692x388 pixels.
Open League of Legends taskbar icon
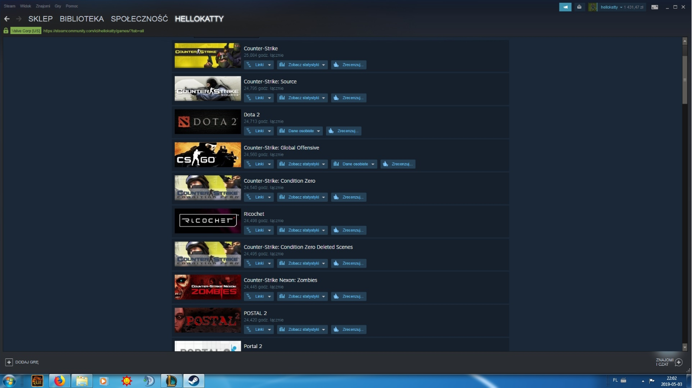click(171, 381)
